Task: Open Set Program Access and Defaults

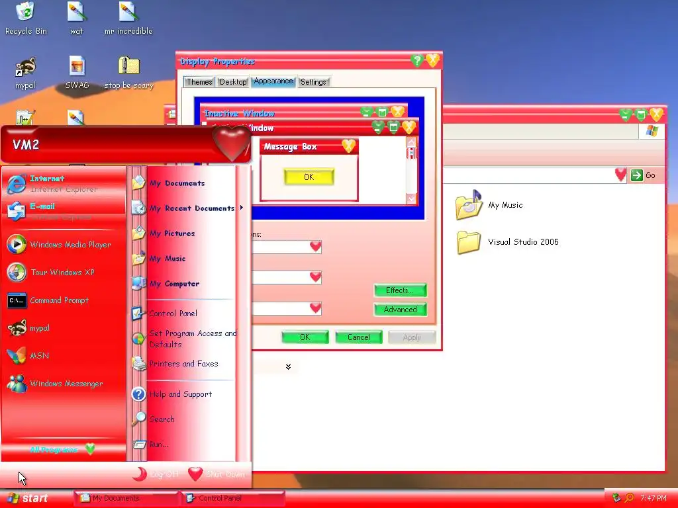Action: pos(185,339)
